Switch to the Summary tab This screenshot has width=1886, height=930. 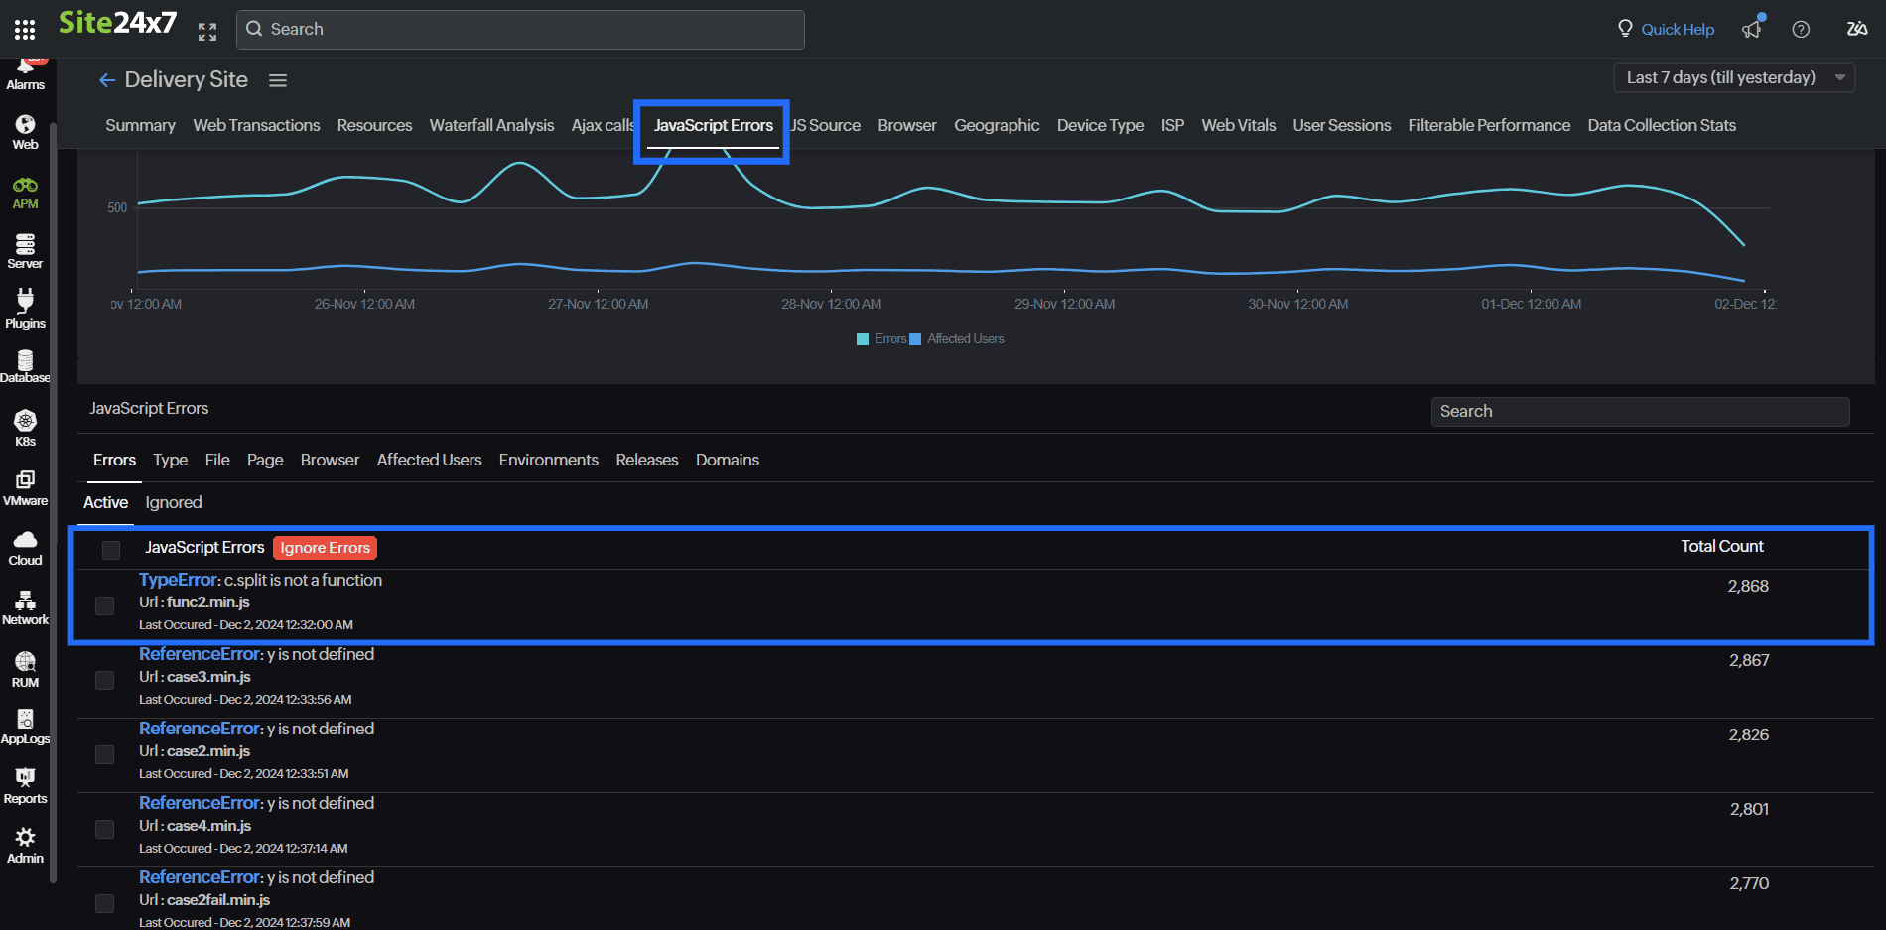(x=140, y=125)
